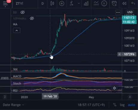Open bar chart financials icon
Image resolution: width=138 pixels, height=110 pixels.
86,4
